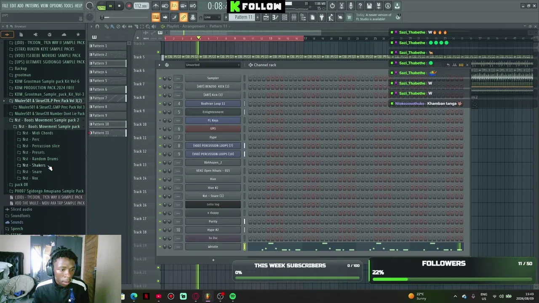Toggle the Whistle channel mute LED
Screen dimensions: 539x303
[160, 247]
